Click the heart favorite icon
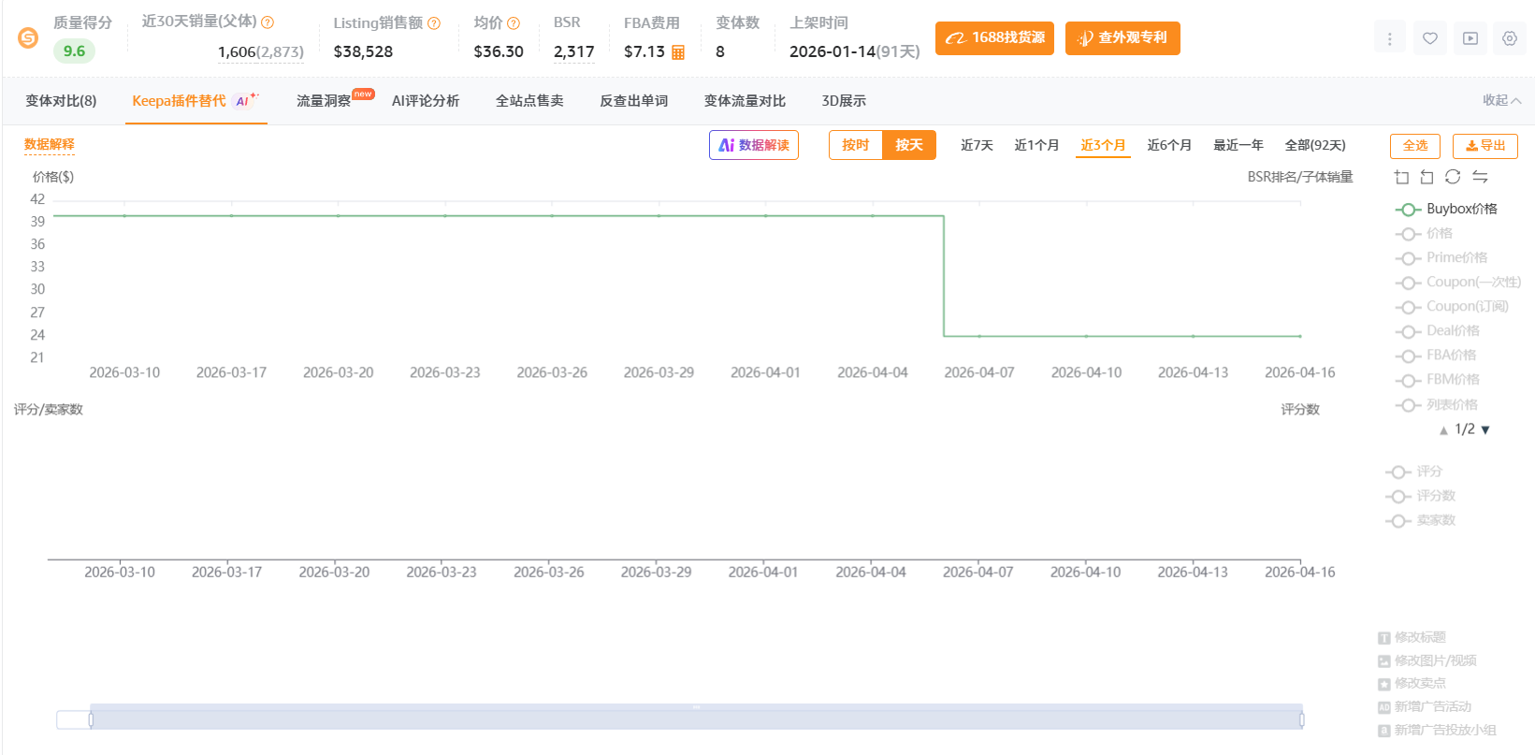 [x=1429, y=38]
